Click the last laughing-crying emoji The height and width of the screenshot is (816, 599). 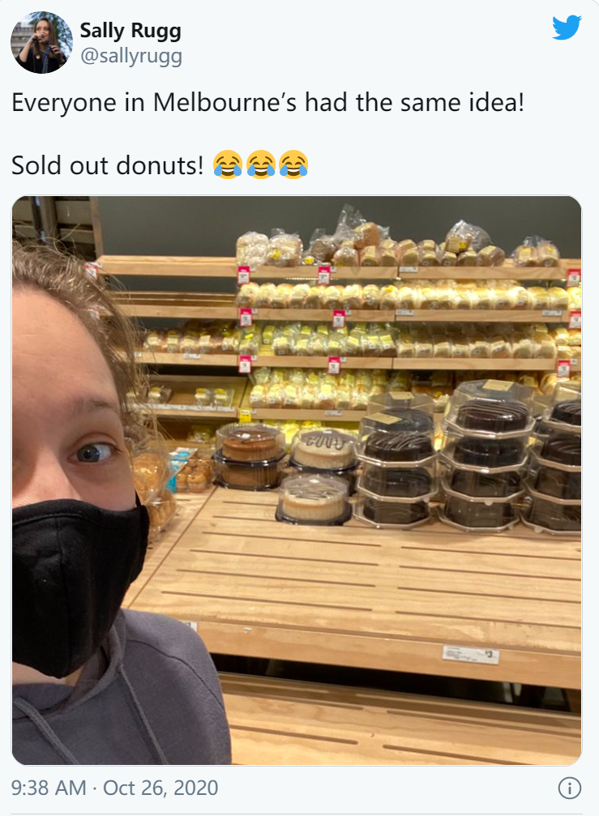coord(293,166)
